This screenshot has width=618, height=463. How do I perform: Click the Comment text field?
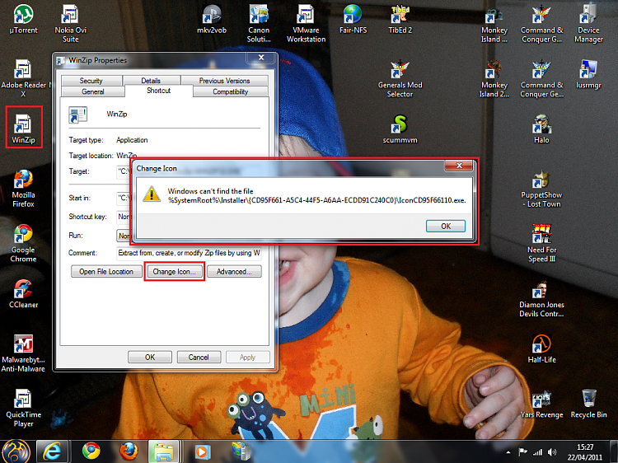190,253
